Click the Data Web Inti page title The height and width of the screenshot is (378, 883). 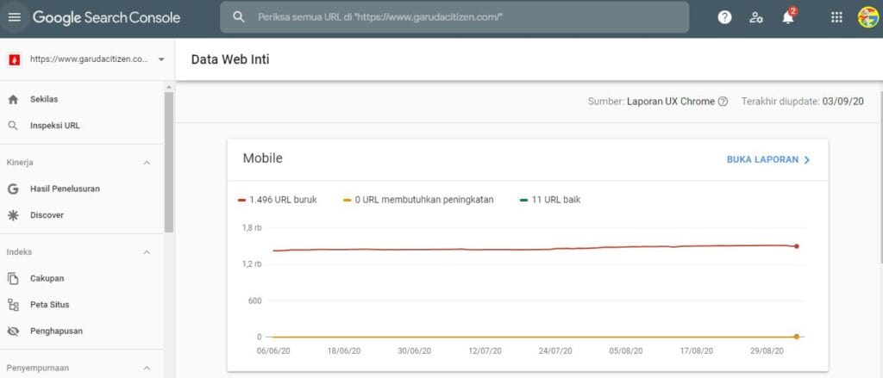230,59
